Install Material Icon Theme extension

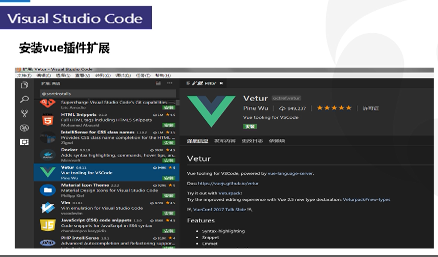pyautogui.click(x=169, y=196)
